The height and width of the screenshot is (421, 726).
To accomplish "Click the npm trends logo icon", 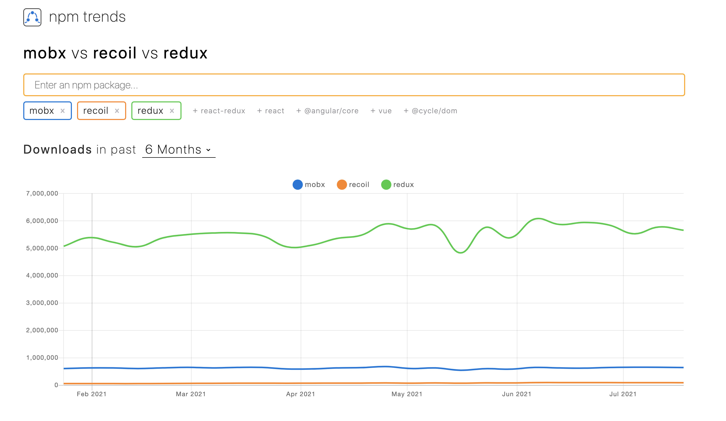I will point(32,17).
